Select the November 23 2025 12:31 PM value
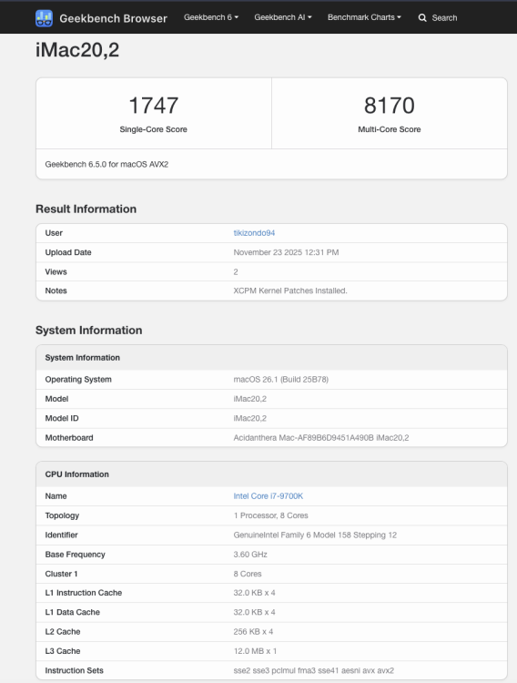The image size is (517, 683). (286, 252)
